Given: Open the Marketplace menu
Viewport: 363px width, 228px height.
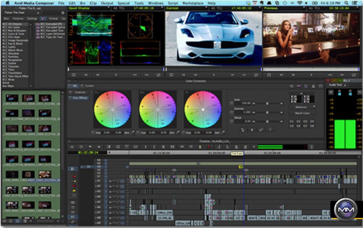Looking at the screenshot, I should pos(193,3).
